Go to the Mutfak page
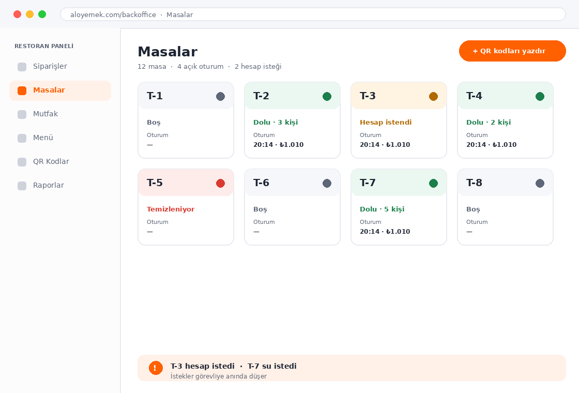The image size is (579, 393). (60, 114)
